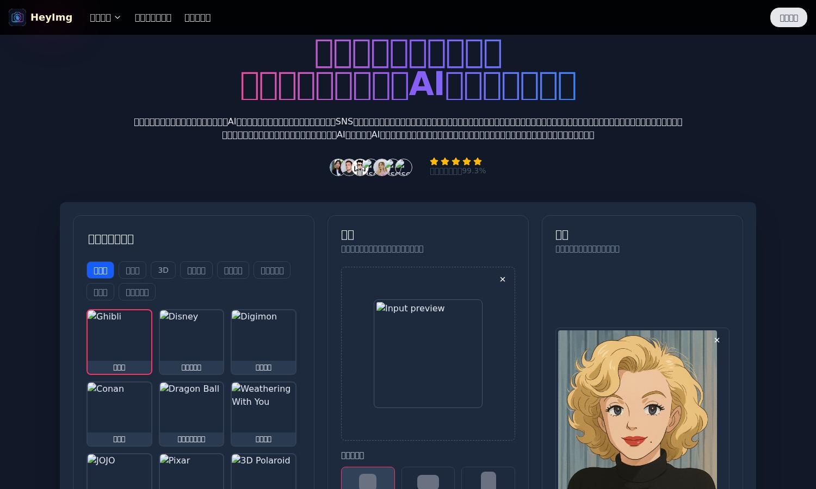
Task: Choose the Weathering With You style thumbnail
Action: (263, 414)
